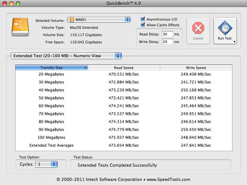Click read speed value 475.937 MB/Sec

[124, 137]
